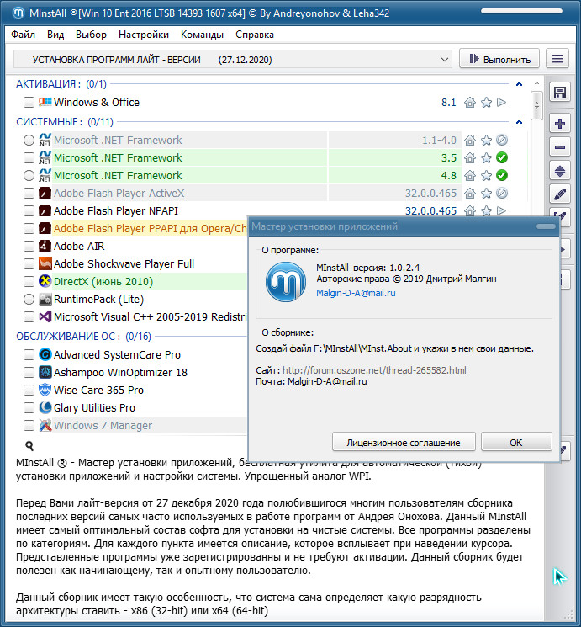Select the Ashampoo WinOptimizer 18 row
Screen dimensions: 581x627
click(120, 373)
